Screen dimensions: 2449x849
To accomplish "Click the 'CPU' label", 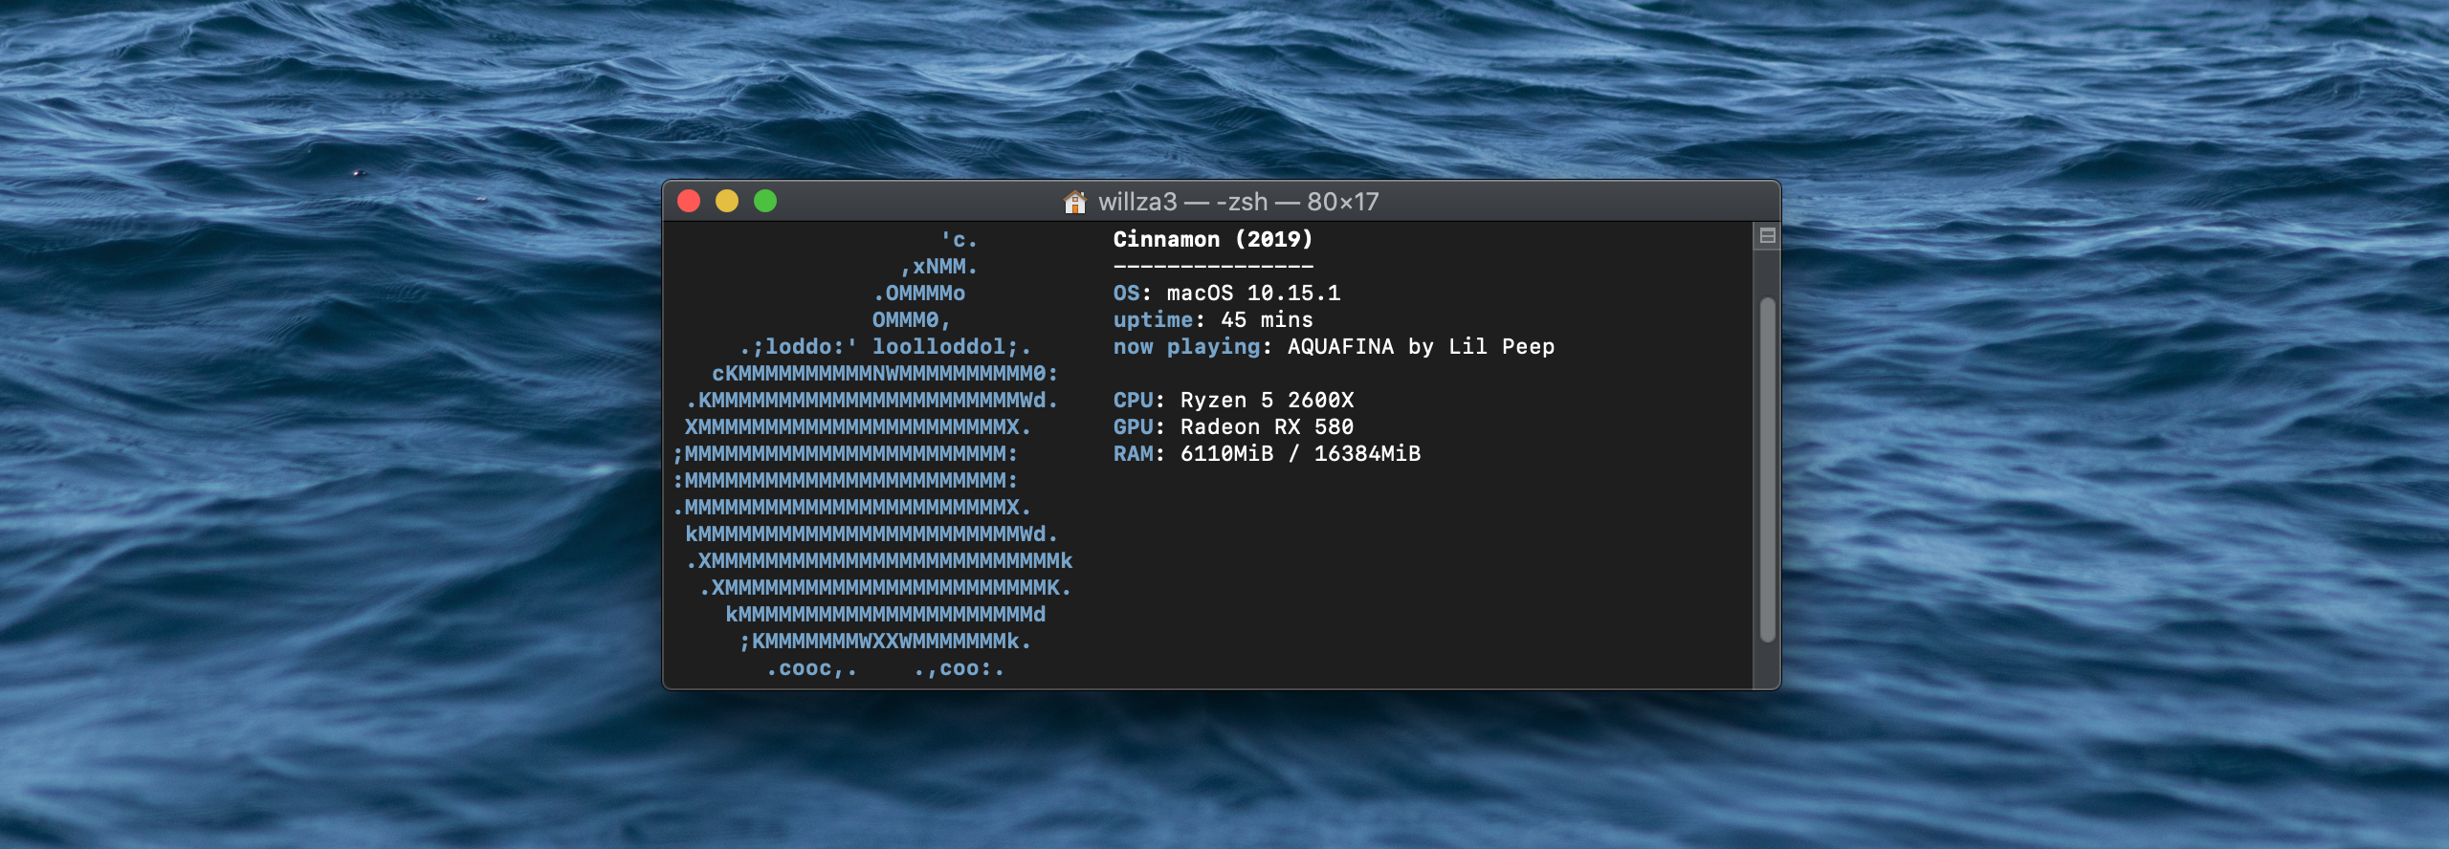I will [1133, 400].
